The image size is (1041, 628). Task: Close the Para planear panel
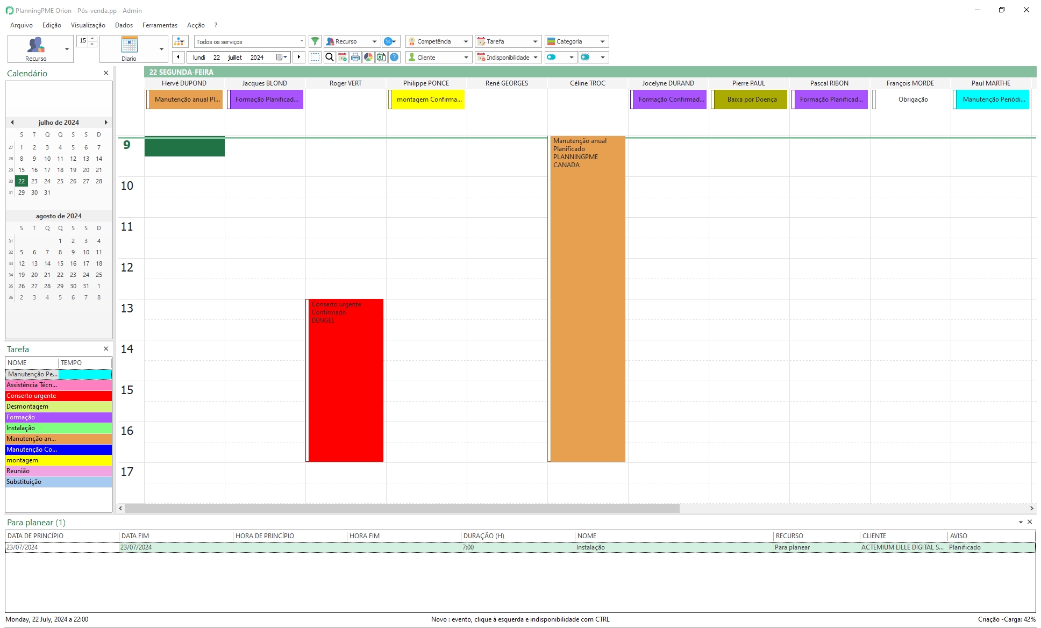click(x=1030, y=522)
